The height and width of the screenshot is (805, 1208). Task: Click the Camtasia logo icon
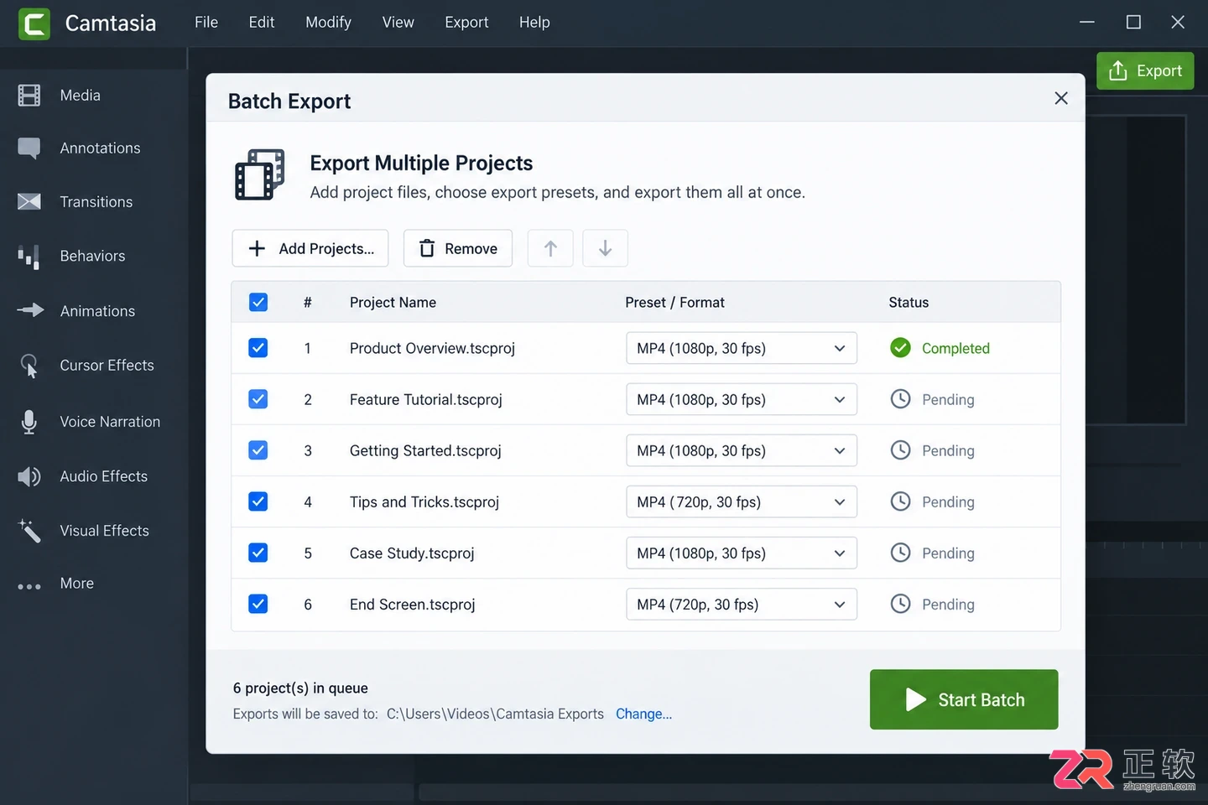[x=34, y=23]
